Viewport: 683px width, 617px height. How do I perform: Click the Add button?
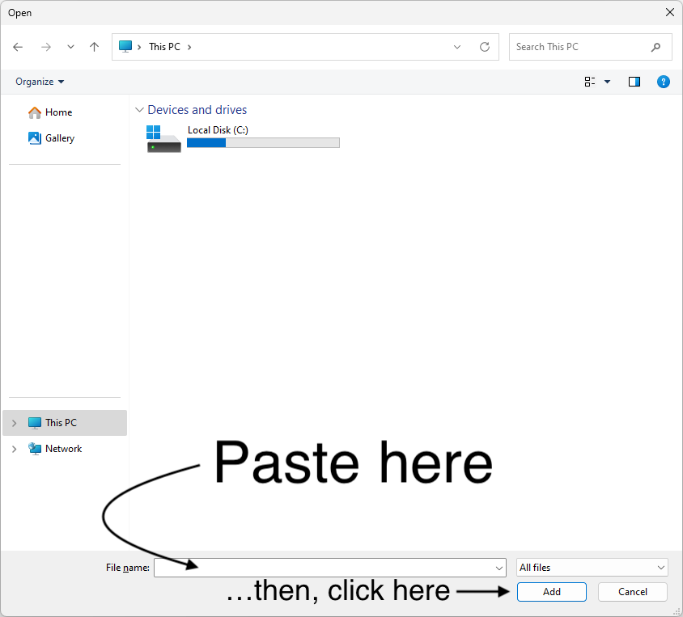pos(551,592)
